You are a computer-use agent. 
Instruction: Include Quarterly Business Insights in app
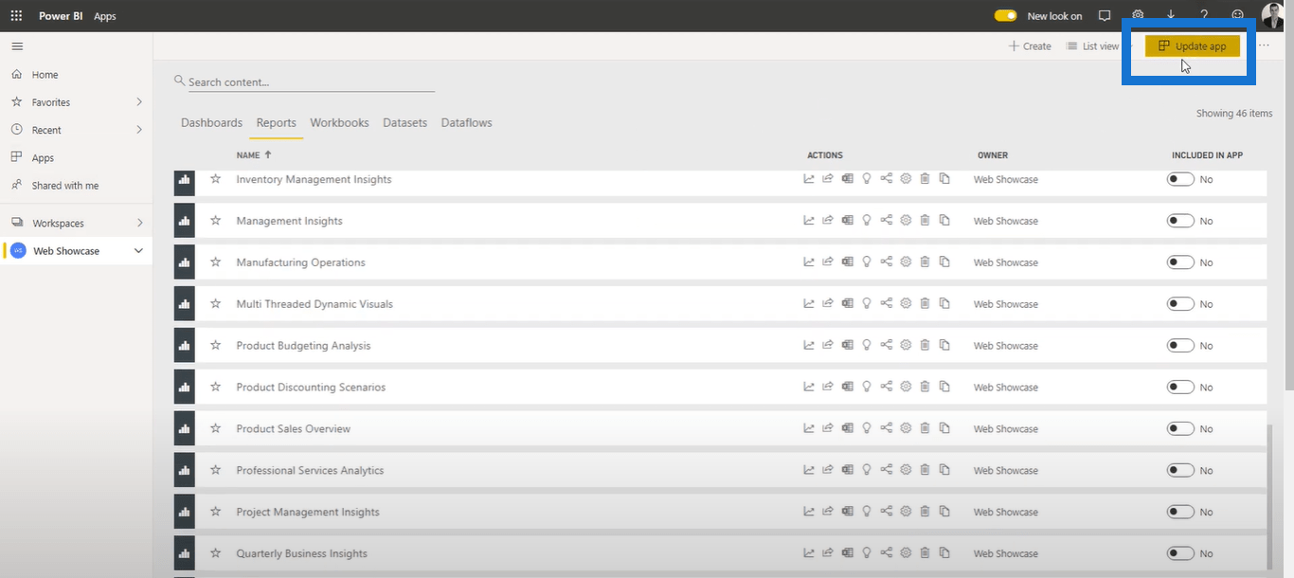point(1180,553)
